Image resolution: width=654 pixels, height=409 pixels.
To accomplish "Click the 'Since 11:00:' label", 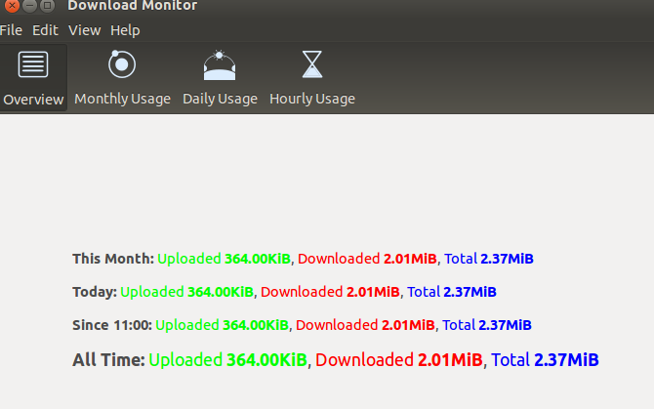I will [x=112, y=325].
